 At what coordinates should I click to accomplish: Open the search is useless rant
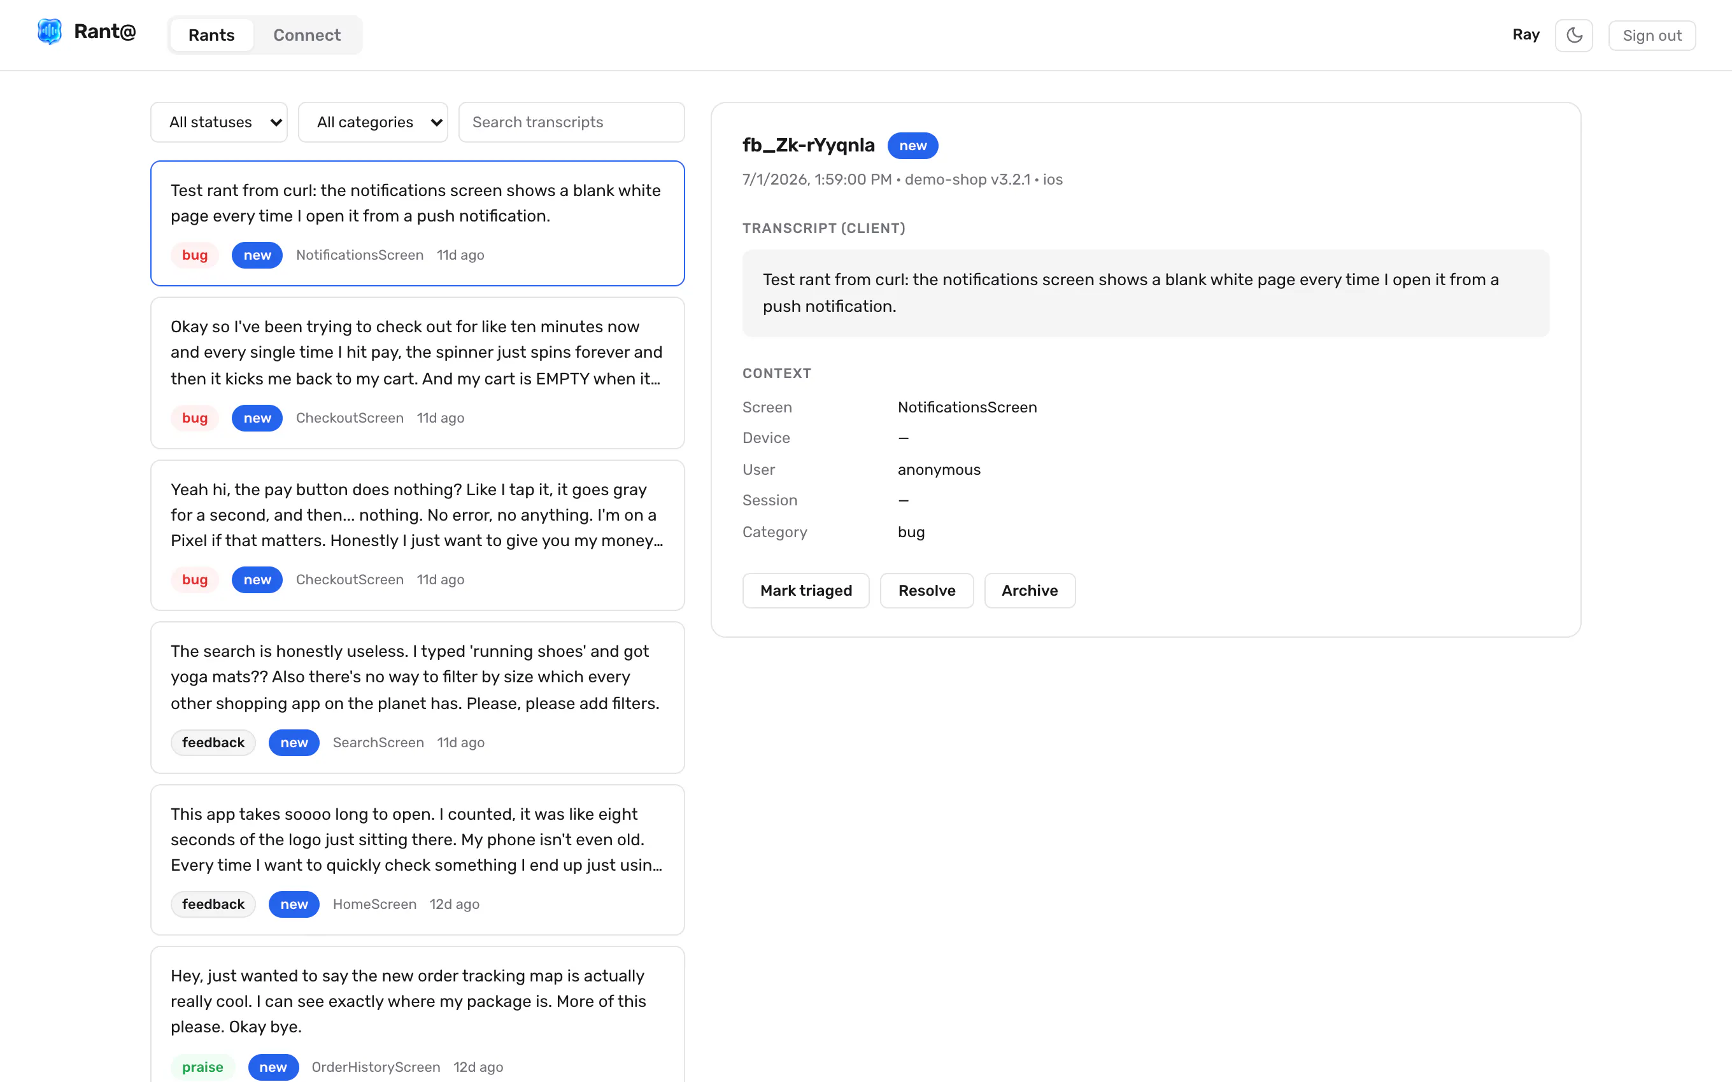point(417,697)
